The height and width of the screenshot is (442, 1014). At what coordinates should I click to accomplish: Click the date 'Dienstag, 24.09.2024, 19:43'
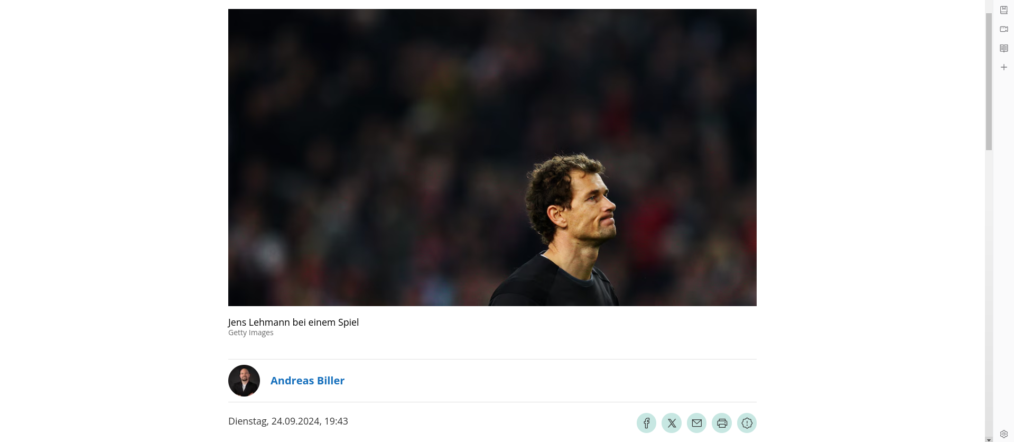pyautogui.click(x=288, y=421)
